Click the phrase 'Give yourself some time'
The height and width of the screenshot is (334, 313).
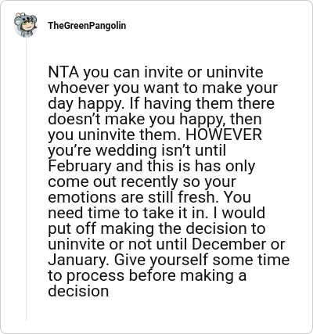click(x=202, y=260)
